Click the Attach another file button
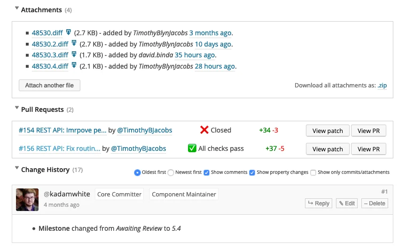The height and width of the screenshot is (250, 406). point(49,86)
